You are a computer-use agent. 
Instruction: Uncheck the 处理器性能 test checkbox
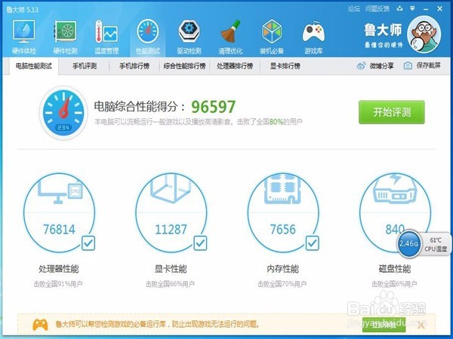pos(88,243)
